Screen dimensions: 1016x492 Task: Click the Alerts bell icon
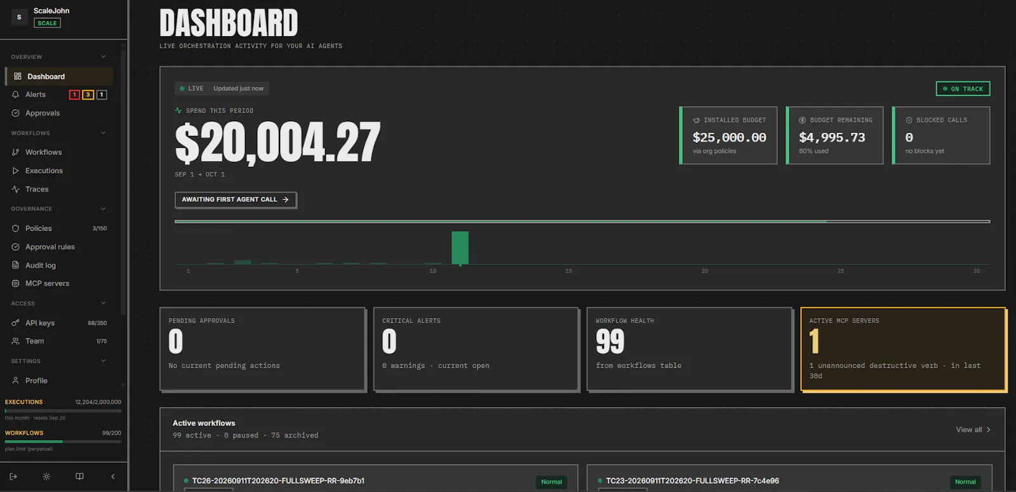pos(16,95)
